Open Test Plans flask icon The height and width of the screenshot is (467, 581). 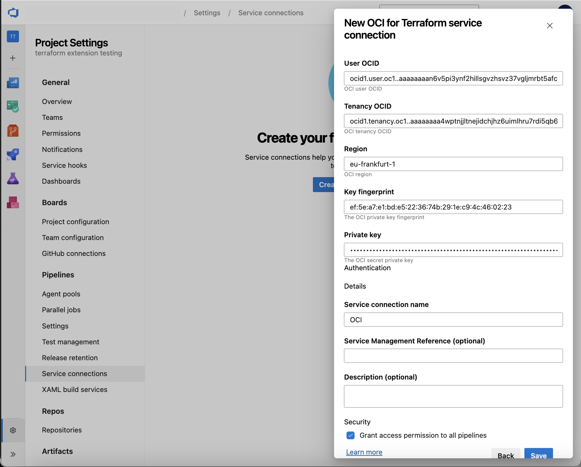click(13, 178)
